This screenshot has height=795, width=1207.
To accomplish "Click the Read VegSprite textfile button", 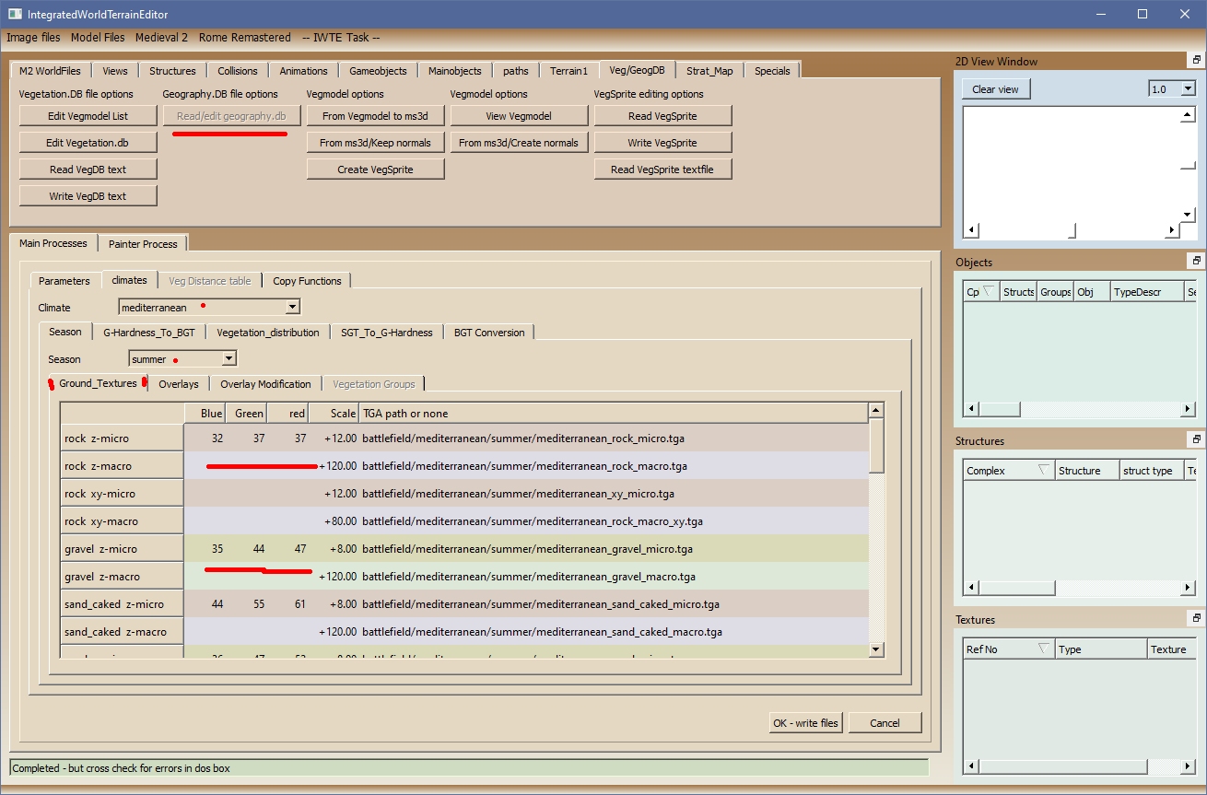I will [x=663, y=170].
